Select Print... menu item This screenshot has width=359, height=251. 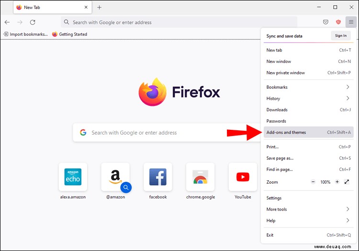tap(308, 146)
